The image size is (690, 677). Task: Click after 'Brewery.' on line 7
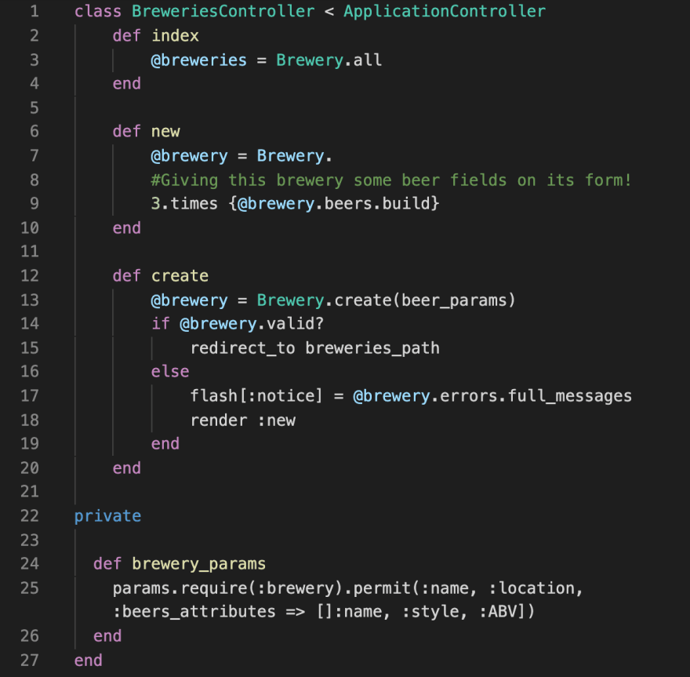333,155
